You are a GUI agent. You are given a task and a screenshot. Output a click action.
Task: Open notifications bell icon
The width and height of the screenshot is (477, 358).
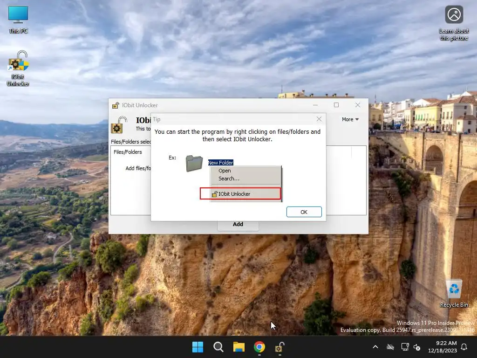click(464, 347)
